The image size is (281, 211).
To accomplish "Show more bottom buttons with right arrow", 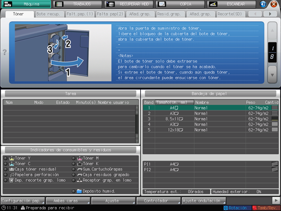I will click(276, 201).
